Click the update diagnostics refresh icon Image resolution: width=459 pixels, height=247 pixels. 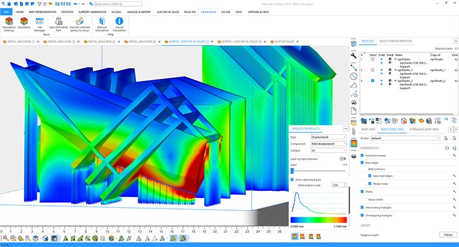click(447, 148)
